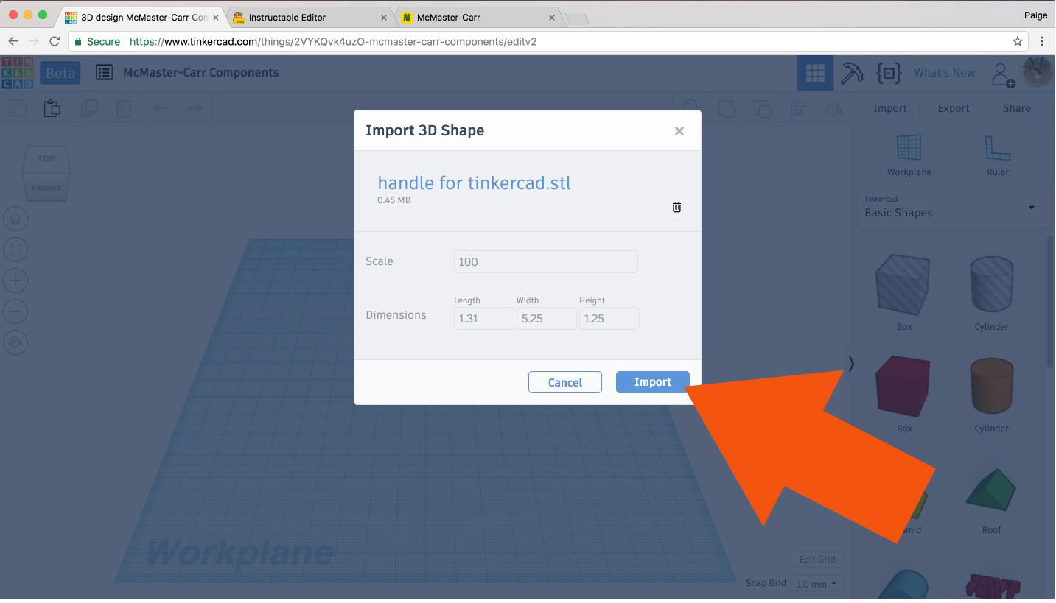
Task: Click the Height dimension field
Action: [609, 318]
